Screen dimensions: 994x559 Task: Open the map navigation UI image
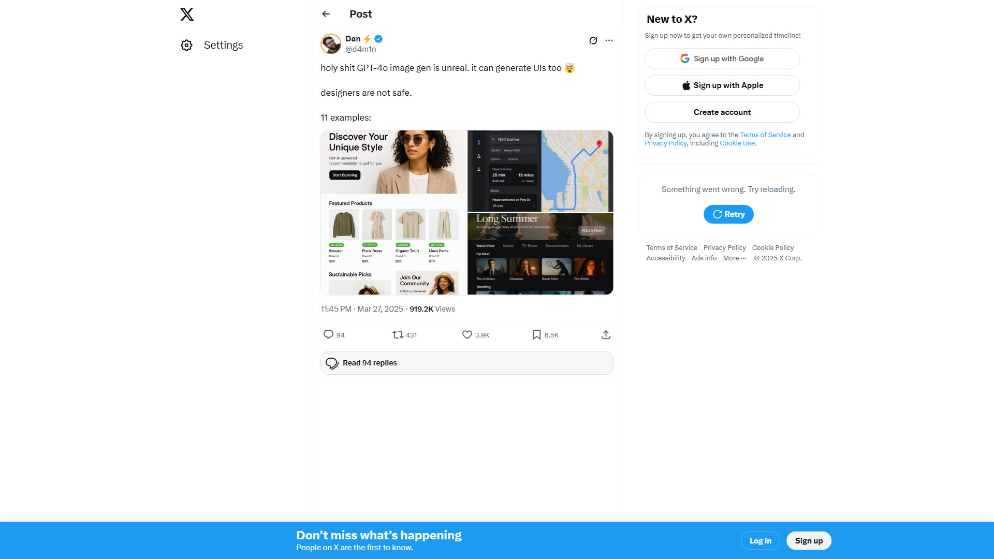point(540,171)
